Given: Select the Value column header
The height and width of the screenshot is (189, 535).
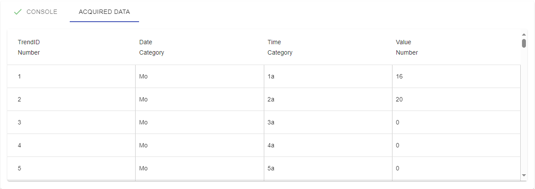Looking at the screenshot, I should tap(456, 47).
